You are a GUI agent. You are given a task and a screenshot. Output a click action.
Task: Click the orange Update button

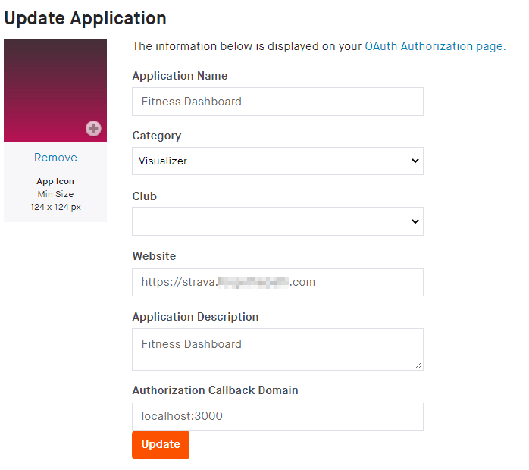[161, 445]
